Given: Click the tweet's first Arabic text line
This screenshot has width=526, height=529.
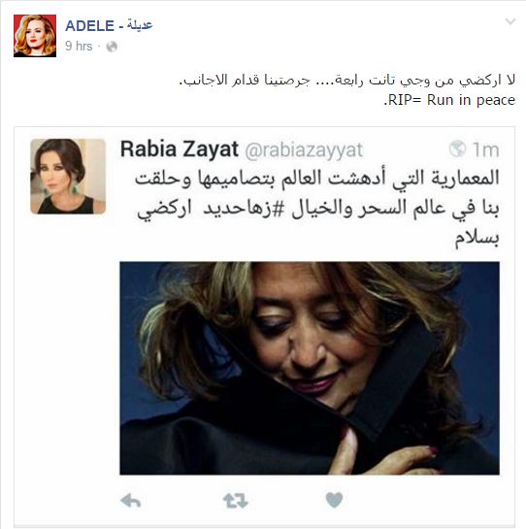Looking at the screenshot, I should pyautogui.click(x=316, y=178).
